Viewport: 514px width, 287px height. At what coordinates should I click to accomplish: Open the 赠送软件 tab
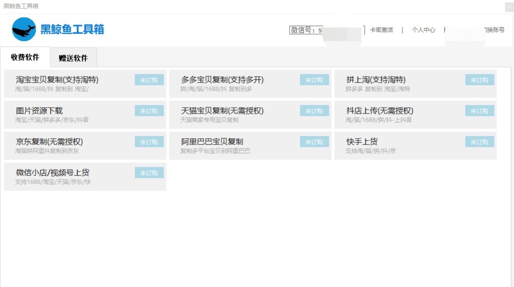[73, 58]
